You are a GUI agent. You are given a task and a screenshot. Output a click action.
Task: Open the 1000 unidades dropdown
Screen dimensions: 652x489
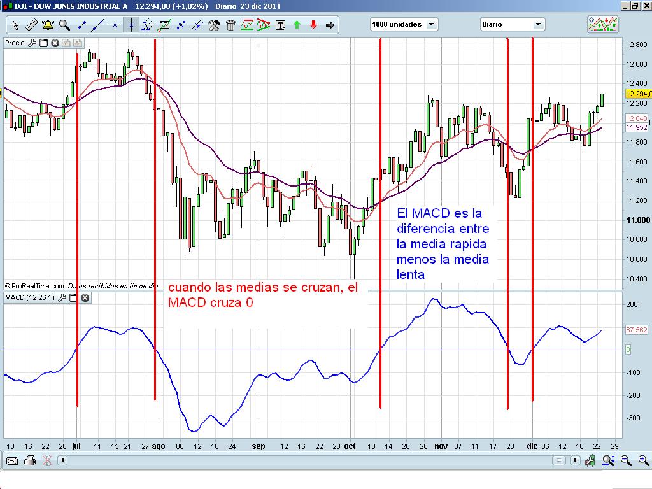point(403,24)
